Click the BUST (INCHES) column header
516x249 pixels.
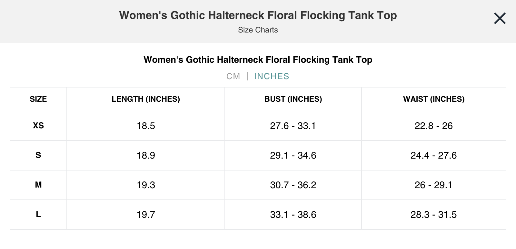point(293,99)
